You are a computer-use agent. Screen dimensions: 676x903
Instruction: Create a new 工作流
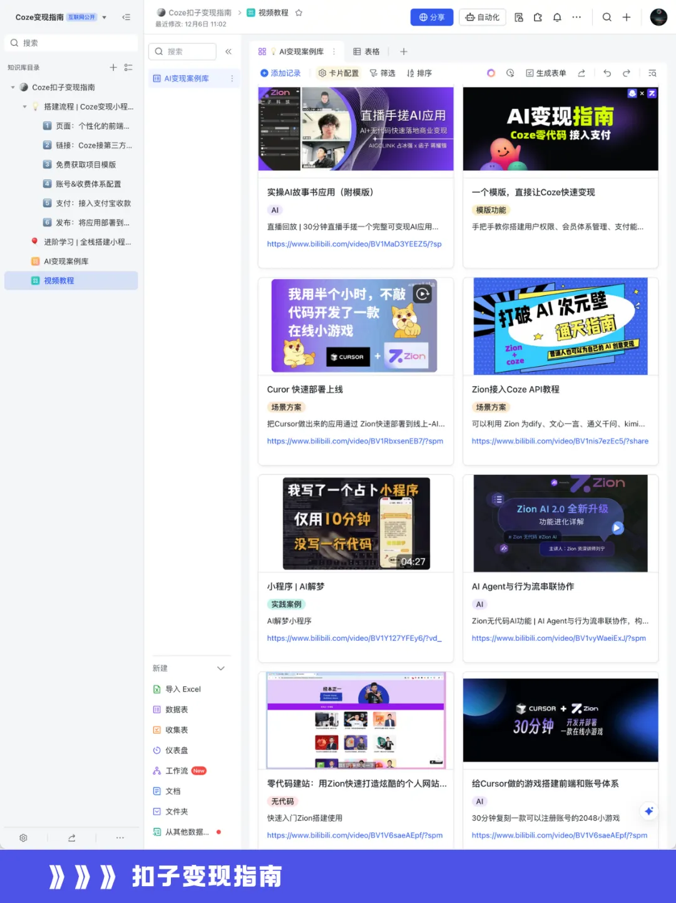(x=180, y=772)
